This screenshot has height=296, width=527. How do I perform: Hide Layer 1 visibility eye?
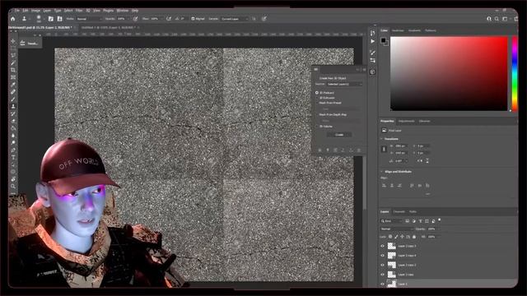[382, 284]
